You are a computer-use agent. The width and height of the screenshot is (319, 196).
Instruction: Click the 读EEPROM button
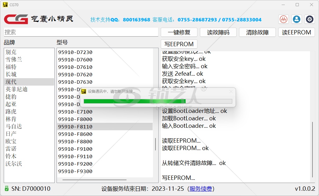click(296, 33)
